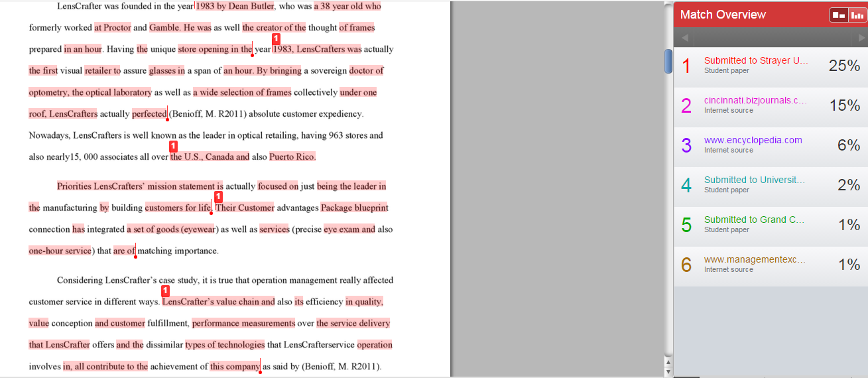The height and width of the screenshot is (378, 868).
Task: Click highlighted text 'a set of goods (eyewear)'
Action: coord(172,229)
